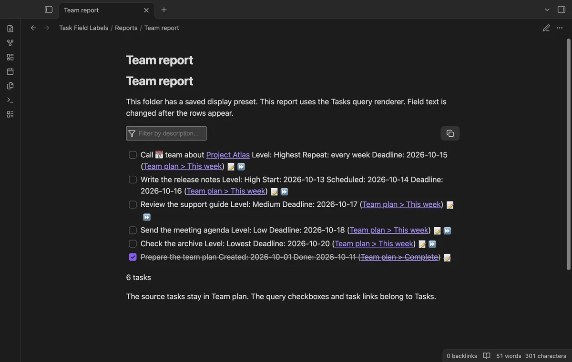Viewport: 572px width, 362px height.
Task: Open a new tab with the plus
Action: pos(164,10)
